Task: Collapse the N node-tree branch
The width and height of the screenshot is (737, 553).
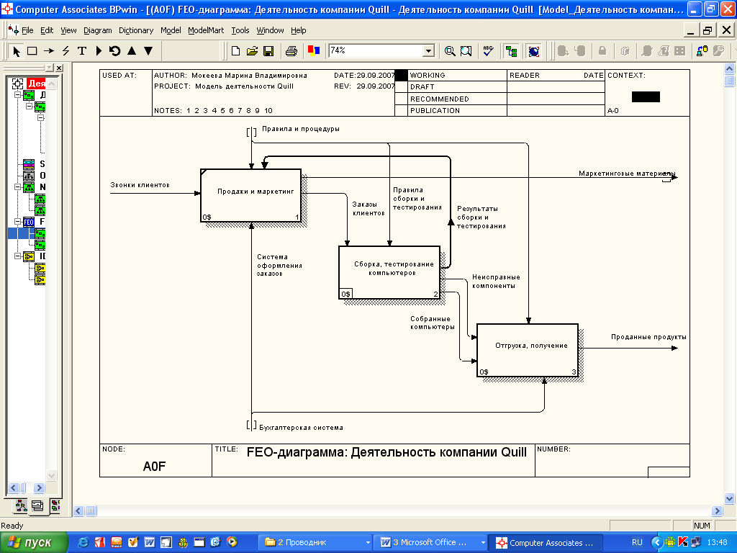Action: coord(17,186)
